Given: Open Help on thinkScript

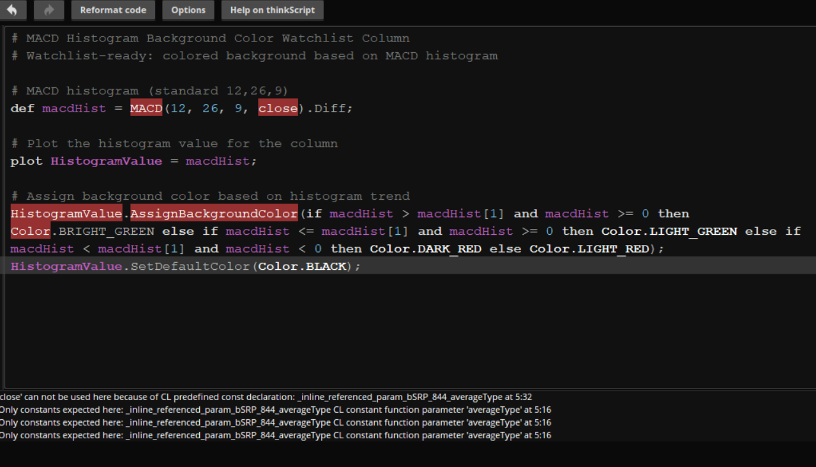Looking at the screenshot, I should pos(272,10).
